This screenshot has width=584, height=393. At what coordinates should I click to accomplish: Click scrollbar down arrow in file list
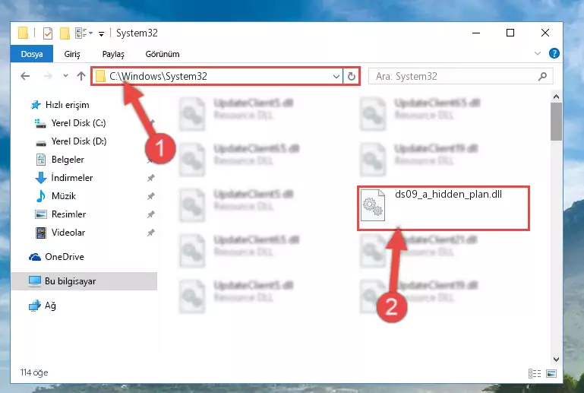point(556,360)
